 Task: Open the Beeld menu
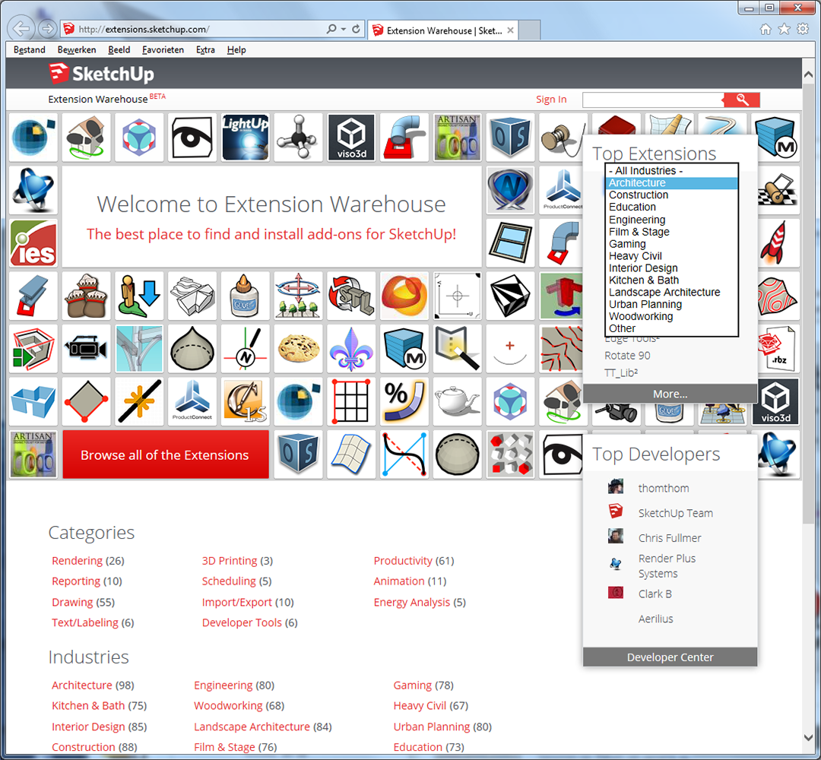[x=119, y=49]
